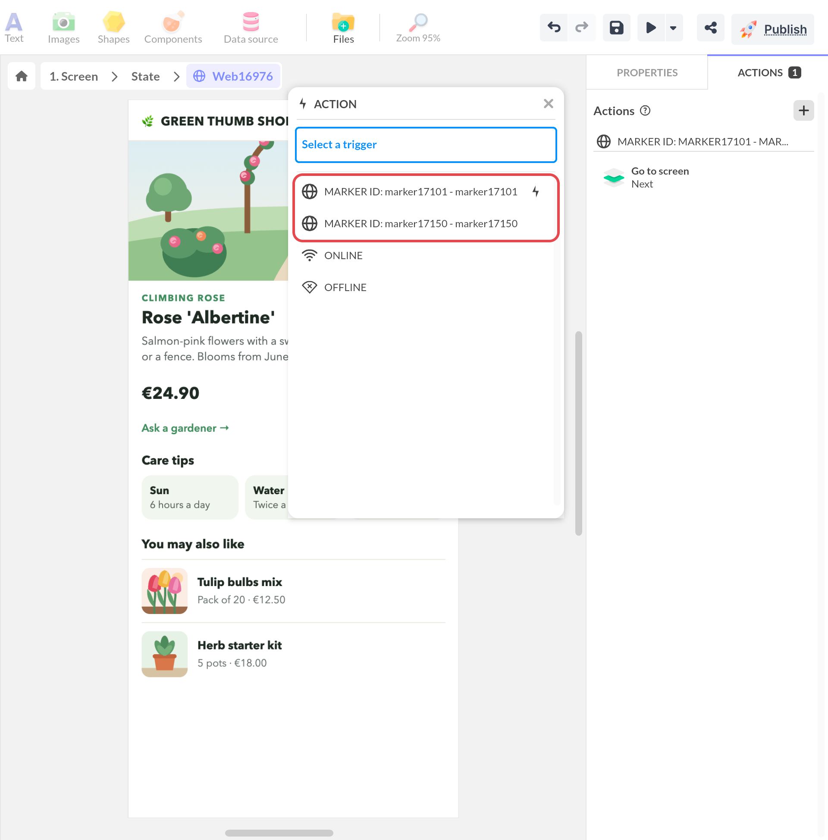
Task: Run the preview with the play button
Action: [x=651, y=28]
